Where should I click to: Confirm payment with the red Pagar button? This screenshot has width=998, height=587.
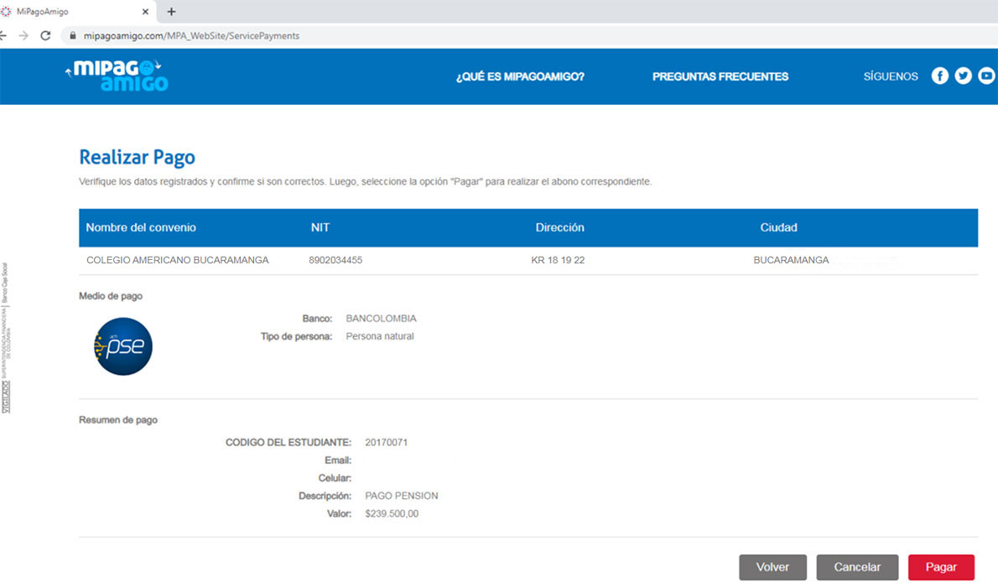pos(941,568)
